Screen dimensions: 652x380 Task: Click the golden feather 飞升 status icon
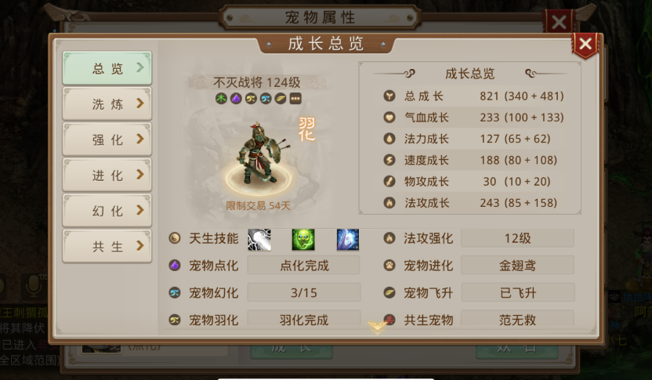[281, 99]
